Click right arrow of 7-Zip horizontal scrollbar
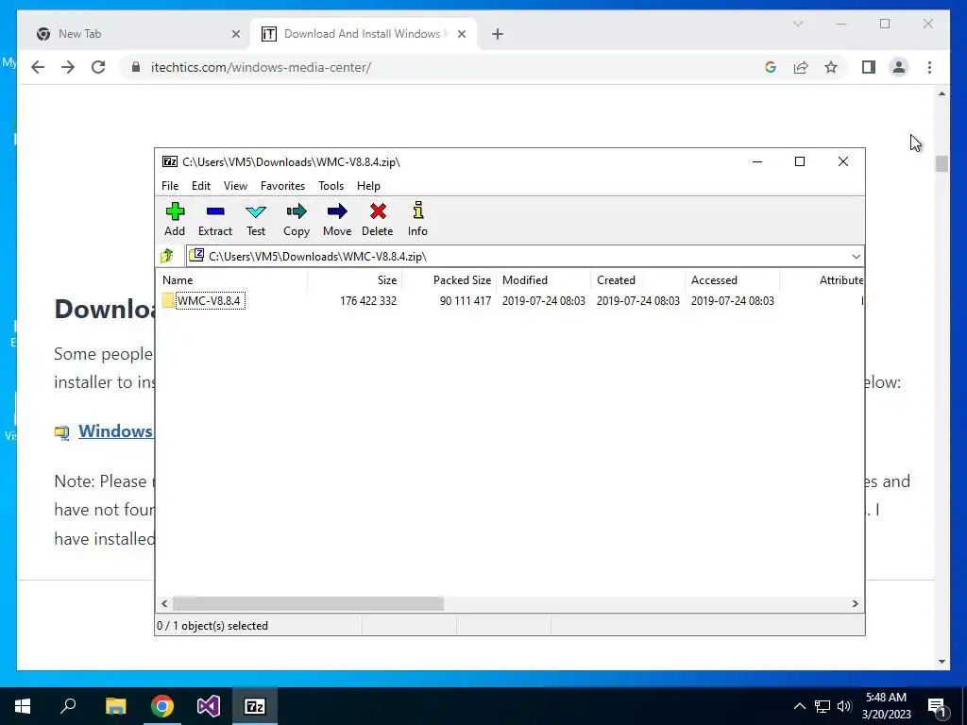 (856, 603)
